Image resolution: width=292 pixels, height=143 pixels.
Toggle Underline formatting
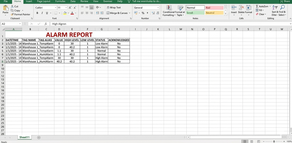coord(47,13)
